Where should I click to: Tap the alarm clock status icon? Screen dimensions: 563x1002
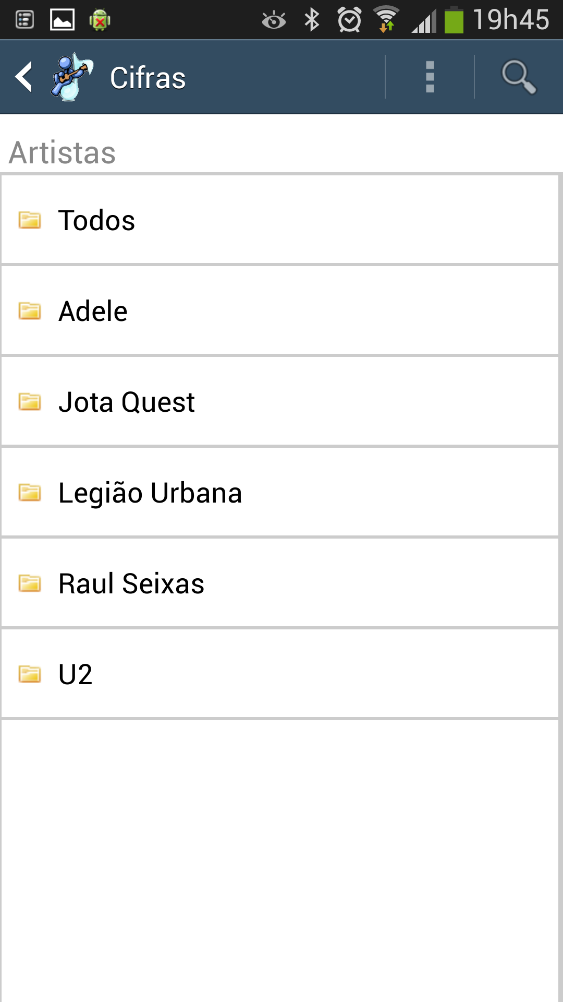[349, 20]
